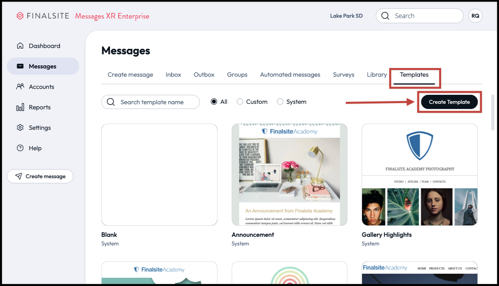Image resolution: width=499 pixels, height=286 pixels.
Task: Click the Messages envelope icon in sidebar
Action: pos(20,66)
